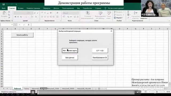This screenshot has height=96, width=171.
Task: Click the Percent Style icon
Action: tap(68, 17)
